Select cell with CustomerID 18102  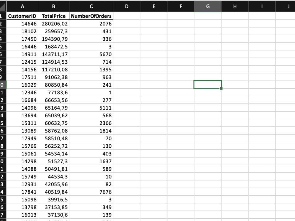pyautogui.click(x=22, y=32)
